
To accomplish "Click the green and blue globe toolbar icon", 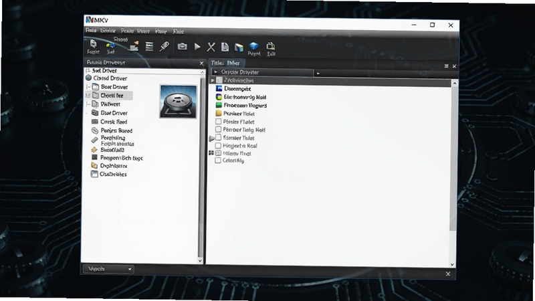I will (110, 45).
